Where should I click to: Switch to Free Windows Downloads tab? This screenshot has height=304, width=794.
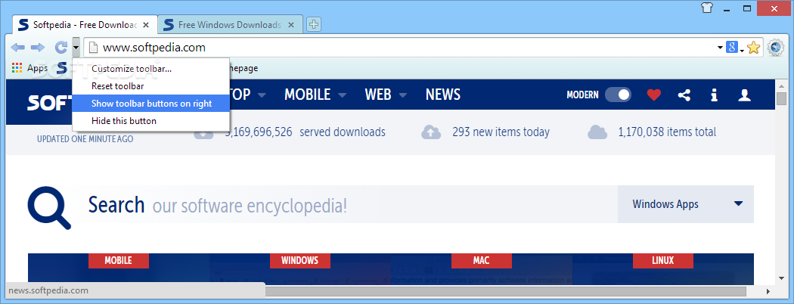(231, 25)
